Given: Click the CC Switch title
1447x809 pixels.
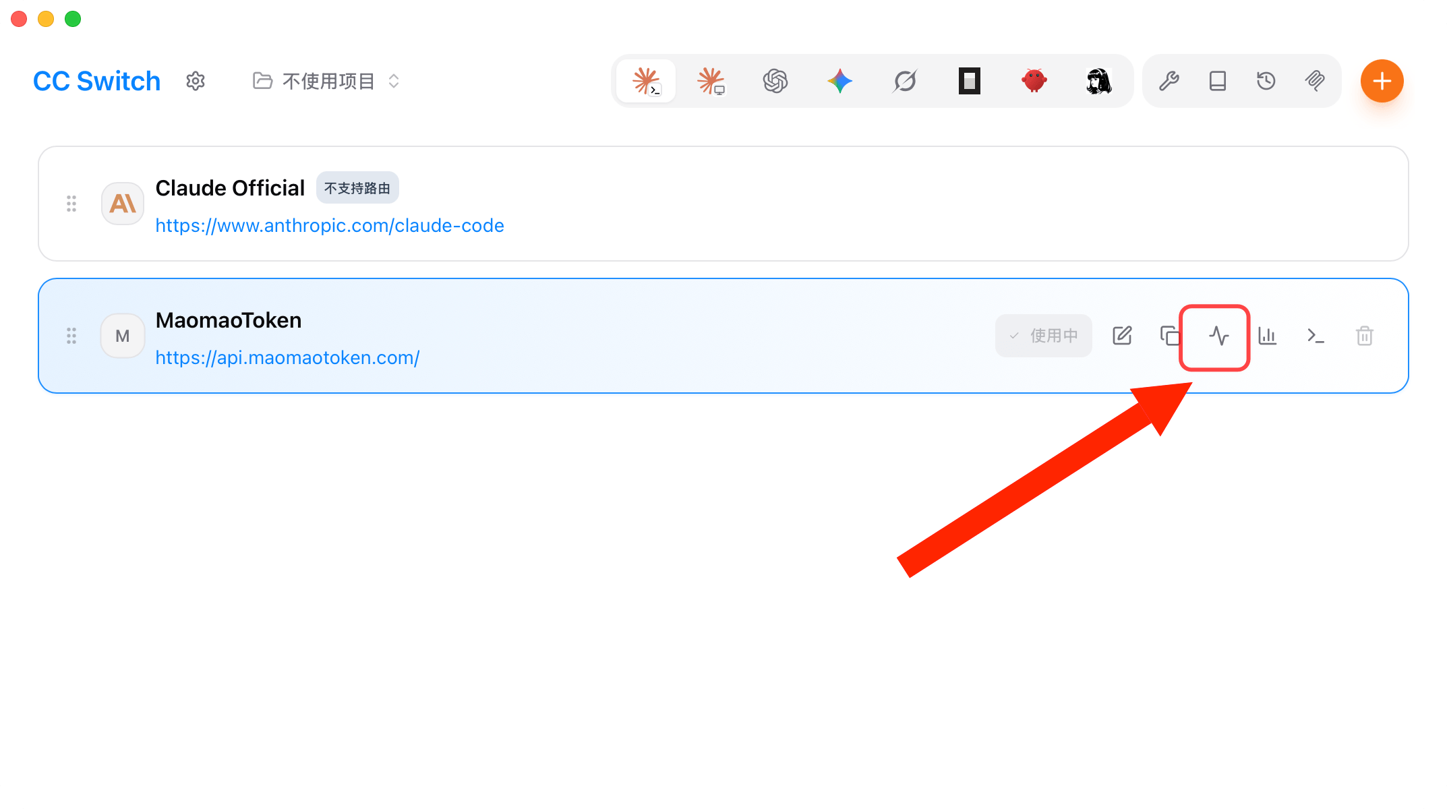Looking at the screenshot, I should click(97, 81).
